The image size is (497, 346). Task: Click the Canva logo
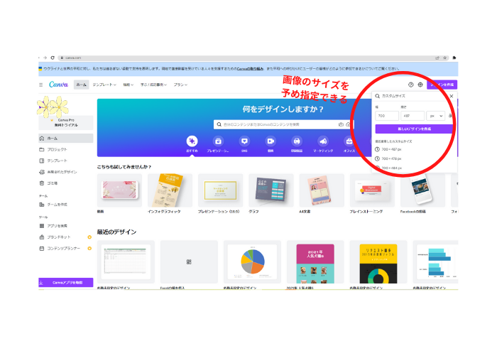pyautogui.click(x=59, y=85)
